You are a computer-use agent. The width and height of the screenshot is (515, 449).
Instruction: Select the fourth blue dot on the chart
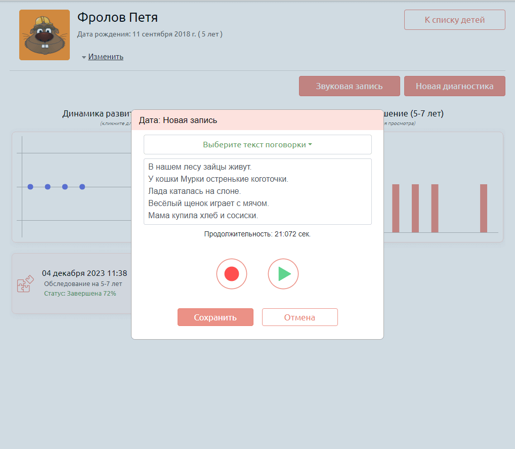(x=82, y=187)
